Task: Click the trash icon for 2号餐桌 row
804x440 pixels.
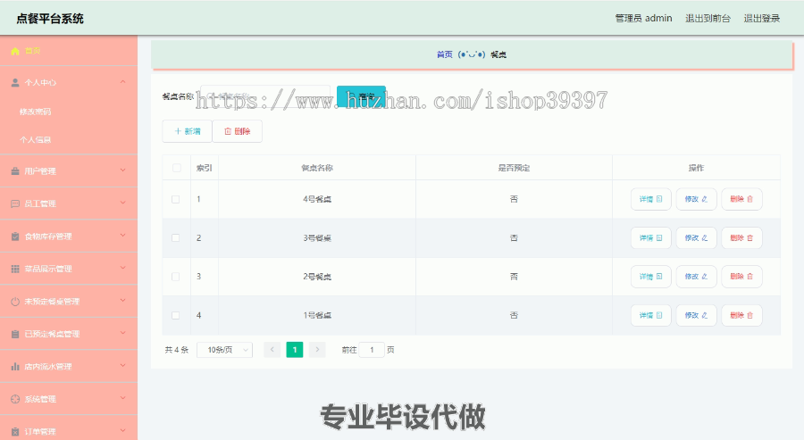Action: click(750, 276)
